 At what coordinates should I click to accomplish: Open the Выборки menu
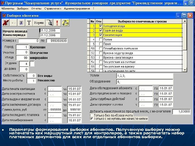(23, 9)
